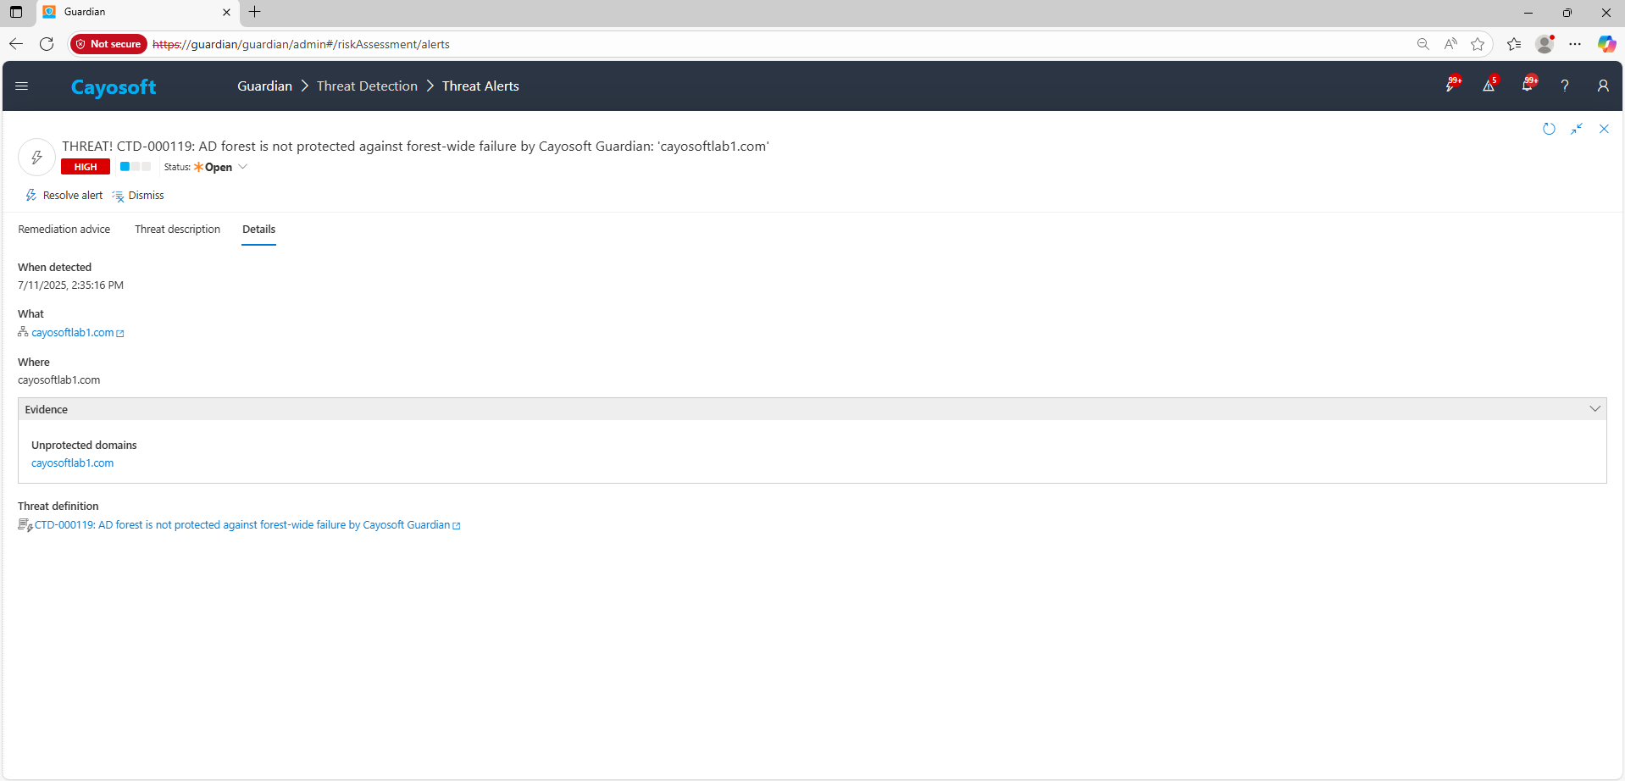This screenshot has width=1625, height=781.
Task: Switch to Threat description tab
Action: pyautogui.click(x=177, y=230)
